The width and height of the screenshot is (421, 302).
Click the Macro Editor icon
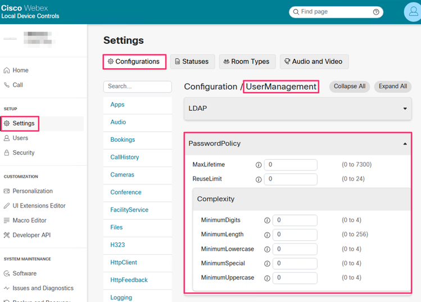tap(7, 220)
